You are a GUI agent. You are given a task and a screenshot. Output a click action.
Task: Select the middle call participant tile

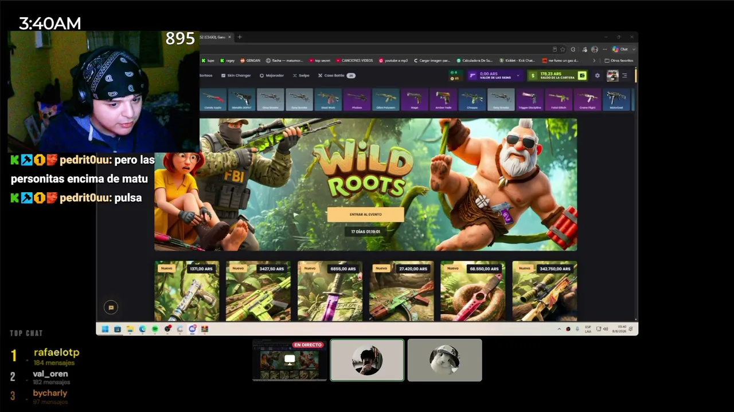(x=367, y=360)
